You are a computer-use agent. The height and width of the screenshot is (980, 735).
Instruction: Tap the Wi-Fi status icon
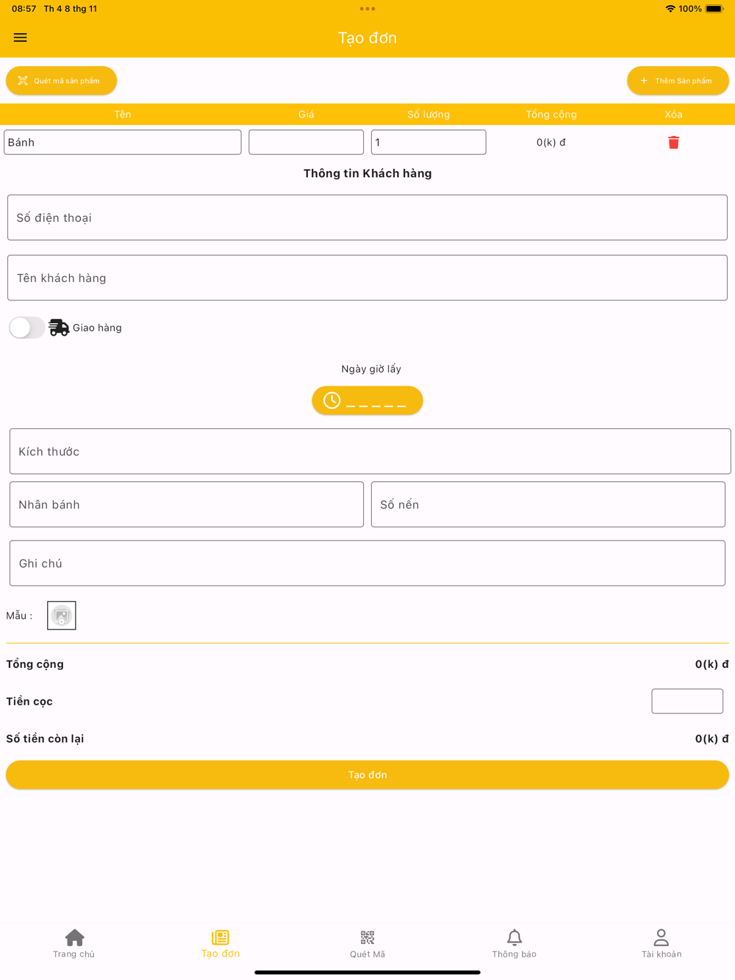pos(670,9)
